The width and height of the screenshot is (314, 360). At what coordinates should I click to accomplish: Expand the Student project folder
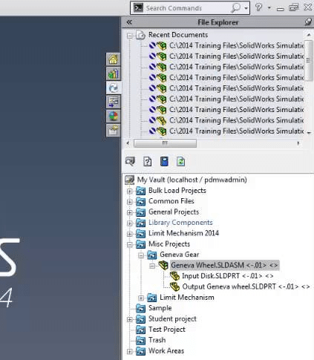(x=129, y=319)
